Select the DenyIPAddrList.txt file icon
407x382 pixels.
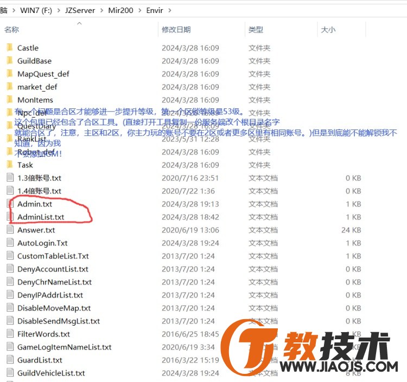click(10, 295)
